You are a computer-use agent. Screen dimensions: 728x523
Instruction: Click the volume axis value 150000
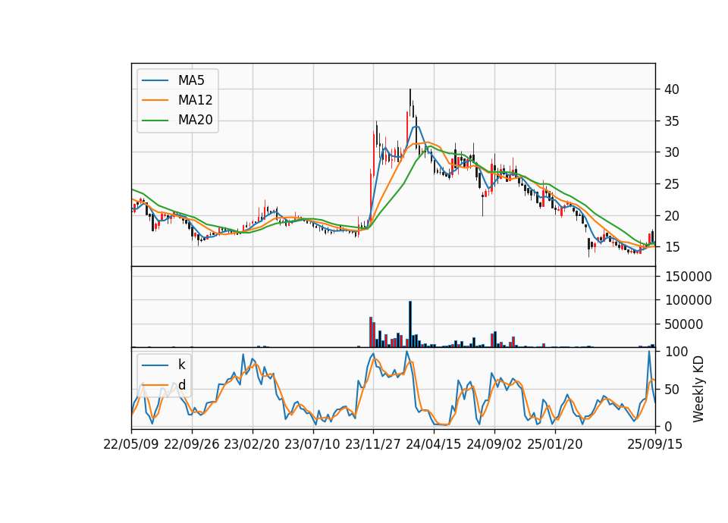tap(688, 277)
